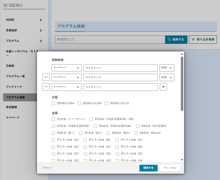The image size is (220, 180).
Task: Click the minus icon on second keyword row
Action: (46, 77)
